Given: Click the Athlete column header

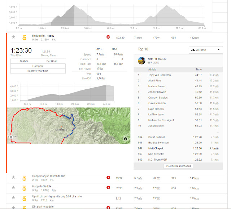Looking at the screenshot, I should point(152,70).
